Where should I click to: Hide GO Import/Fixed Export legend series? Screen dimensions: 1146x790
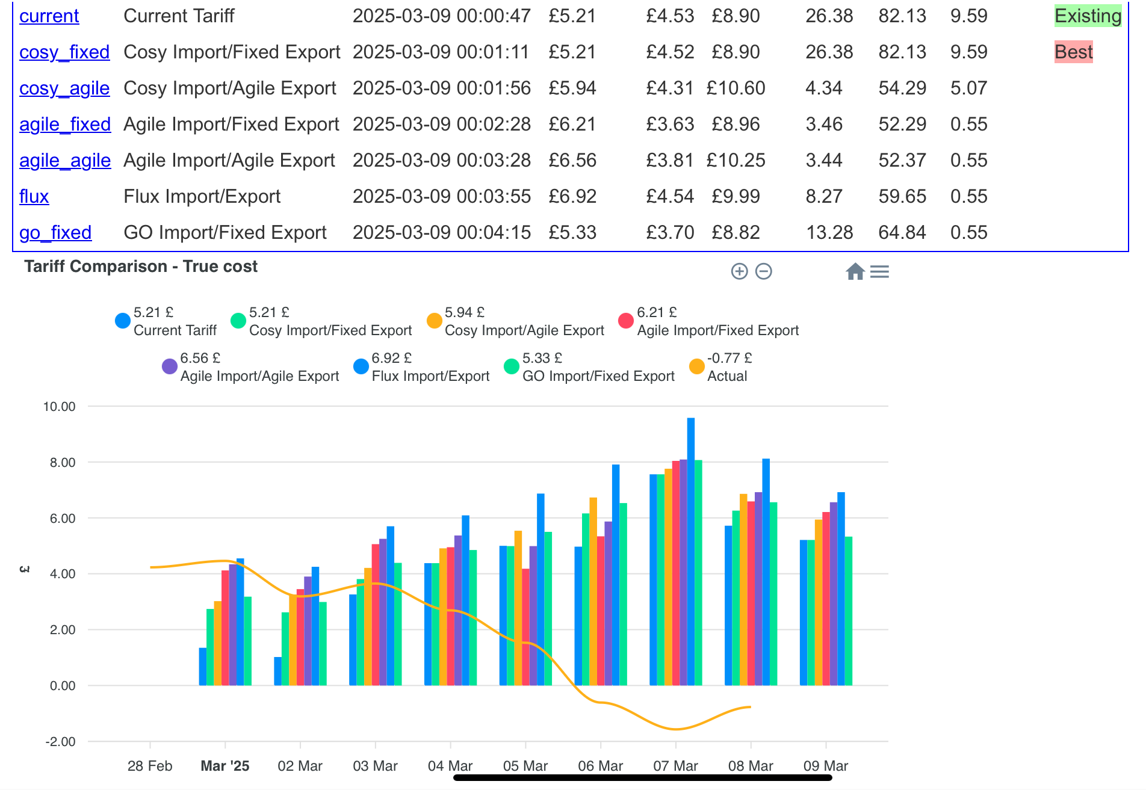pyautogui.click(x=589, y=367)
